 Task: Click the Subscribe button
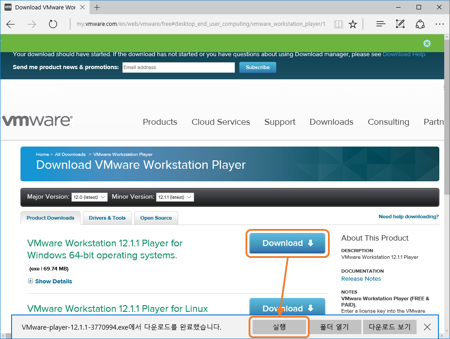(258, 67)
